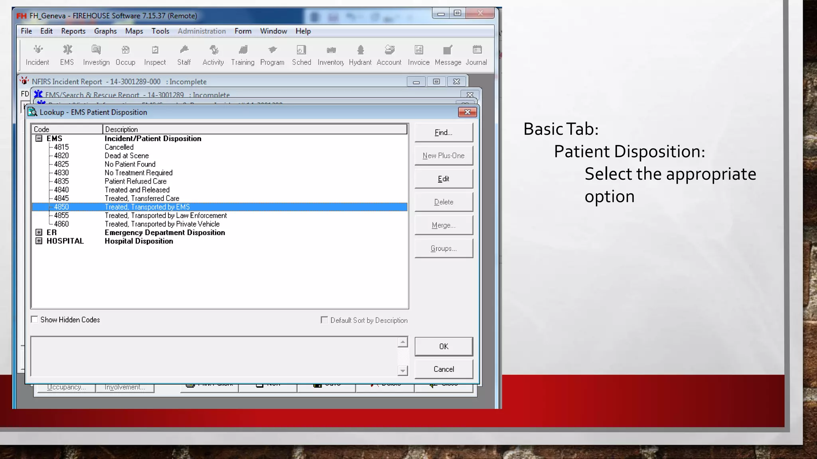Open the Account toolbar module
The image size is (817, 459).
tap(389, 55)
